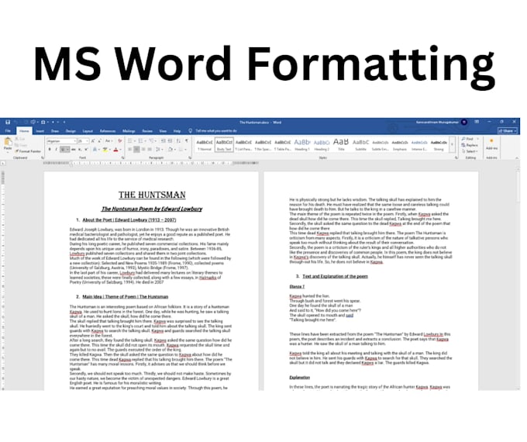Screen dimensions: 527x442
Task: Click the Line and Paragraph Spacing icon
Action: 159,150
